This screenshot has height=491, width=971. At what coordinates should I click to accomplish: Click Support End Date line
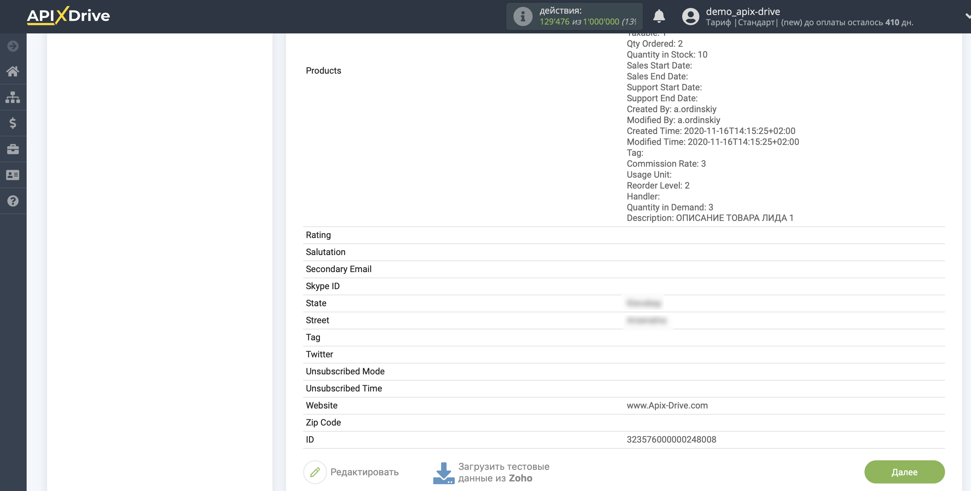tap(662, 98)
